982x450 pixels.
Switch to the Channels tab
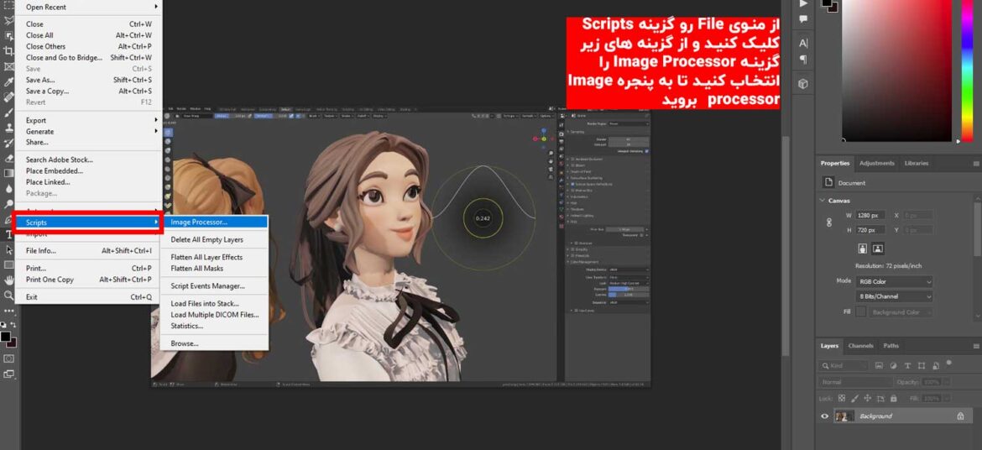[x=860, y=346]
